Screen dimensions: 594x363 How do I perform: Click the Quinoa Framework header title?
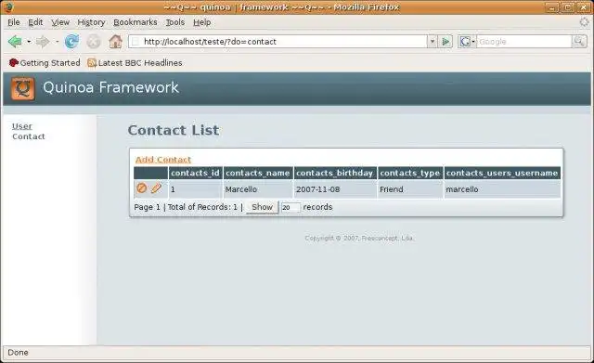point(110,87)
